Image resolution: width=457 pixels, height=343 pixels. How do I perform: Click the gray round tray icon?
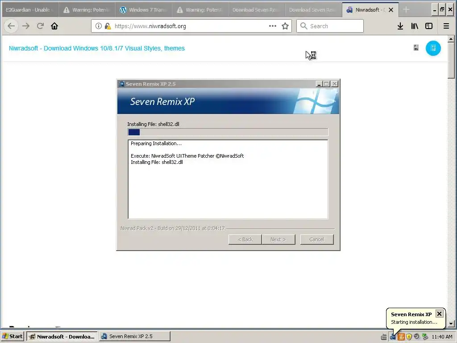[x=417, y=337]
